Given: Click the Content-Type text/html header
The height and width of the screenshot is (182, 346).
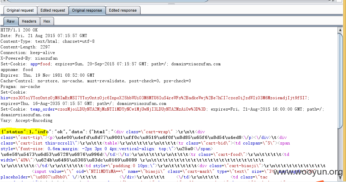Looking at the screenshot, I should click(x=47, y=41).
